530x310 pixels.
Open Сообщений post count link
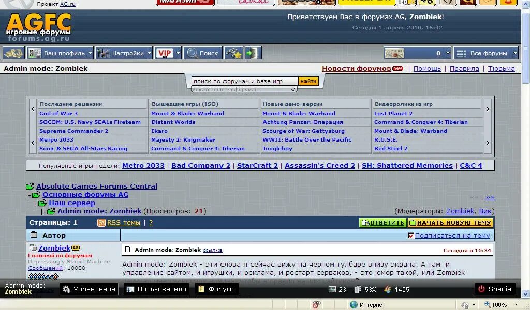pos(46,268)
